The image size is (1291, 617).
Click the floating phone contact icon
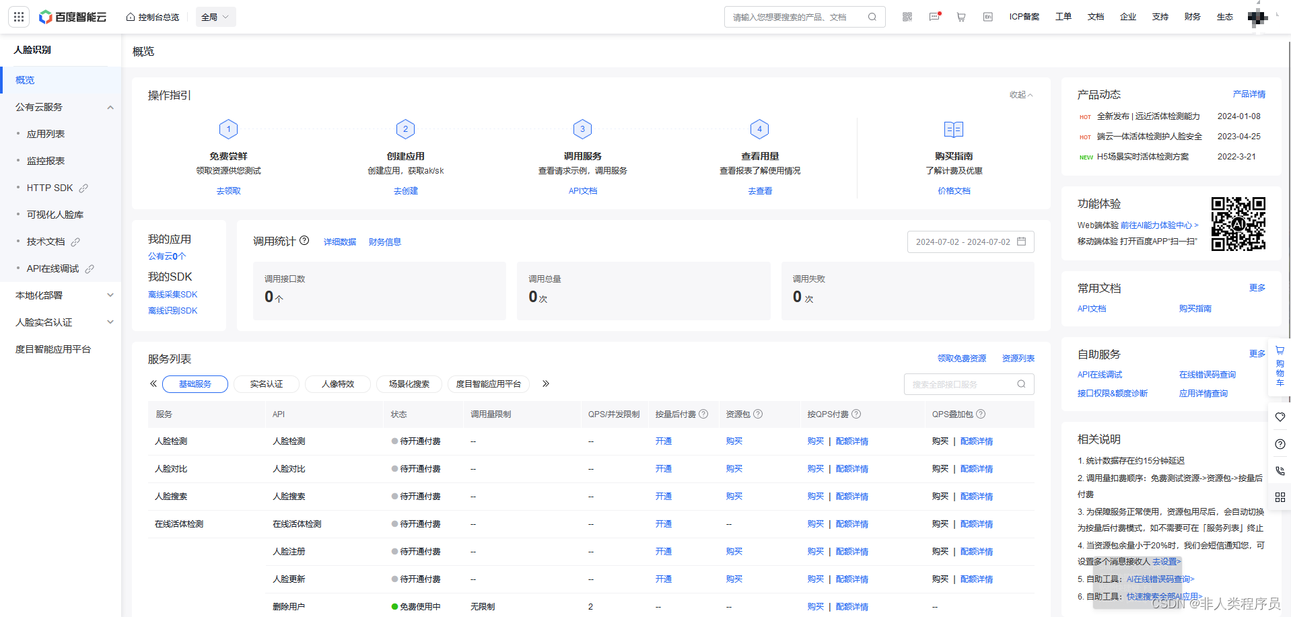point(1280,471)
